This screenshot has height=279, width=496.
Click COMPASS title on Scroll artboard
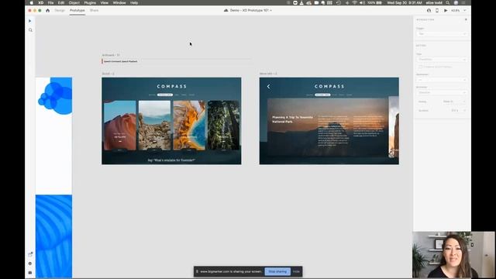(x=172, y=86)
